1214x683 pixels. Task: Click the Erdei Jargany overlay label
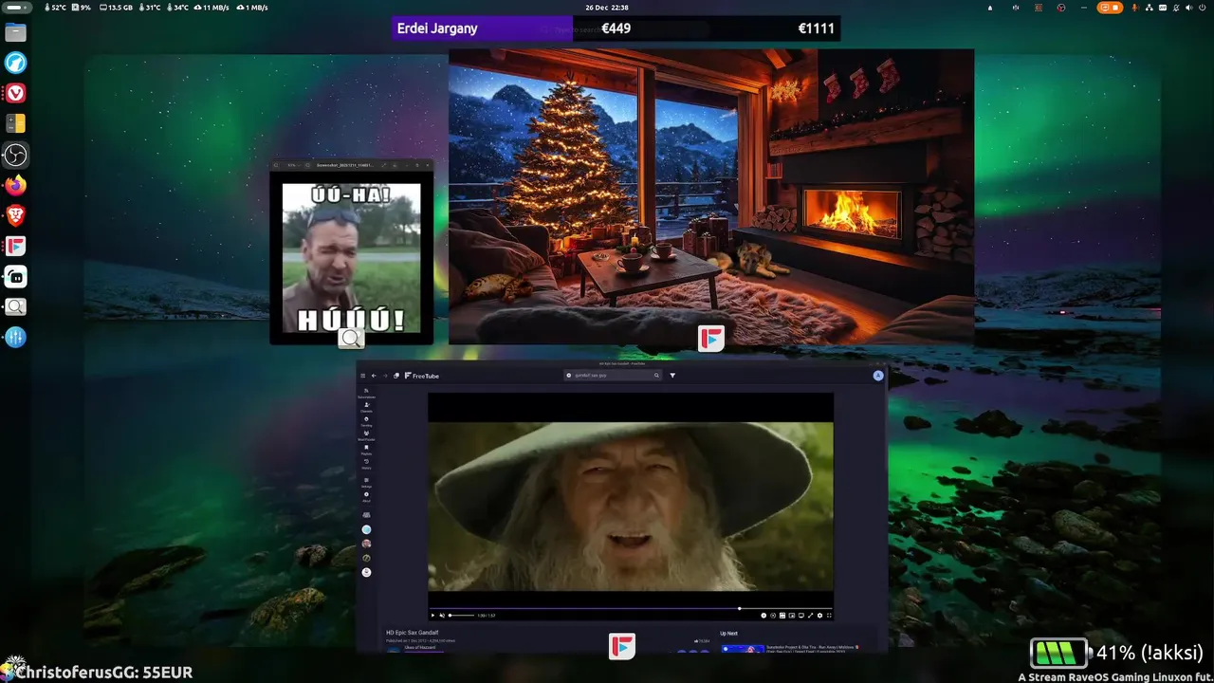437,28
